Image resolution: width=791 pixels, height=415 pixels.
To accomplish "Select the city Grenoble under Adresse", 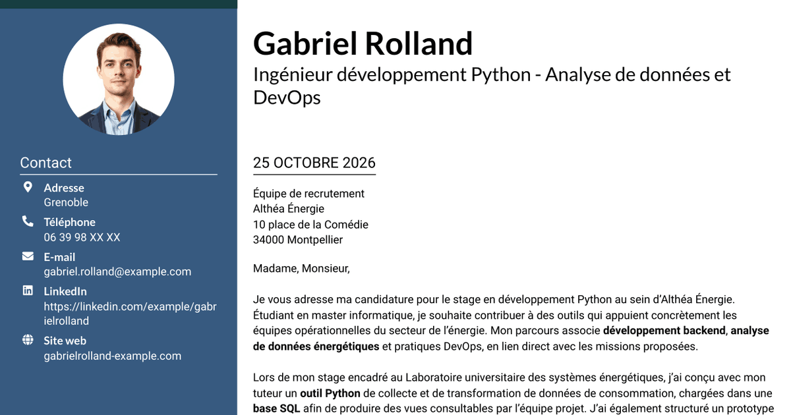I will click(66, 202).
